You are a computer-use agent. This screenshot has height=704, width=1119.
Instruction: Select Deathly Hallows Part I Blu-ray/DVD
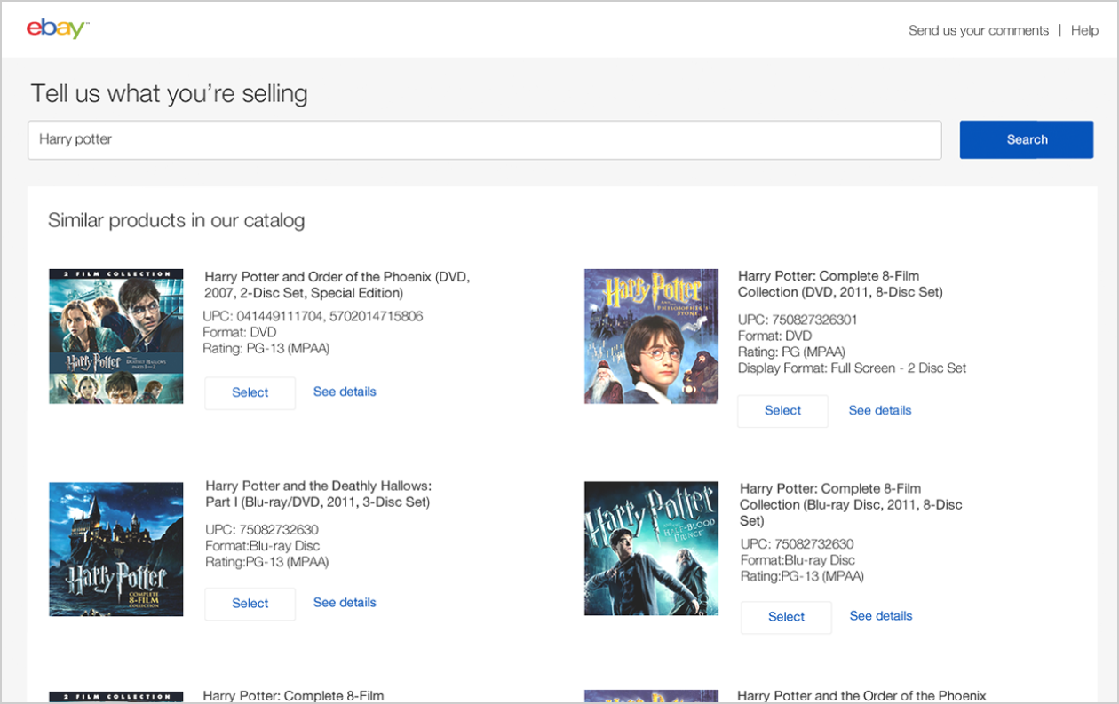pyautogui.click(x=250, y=603)
